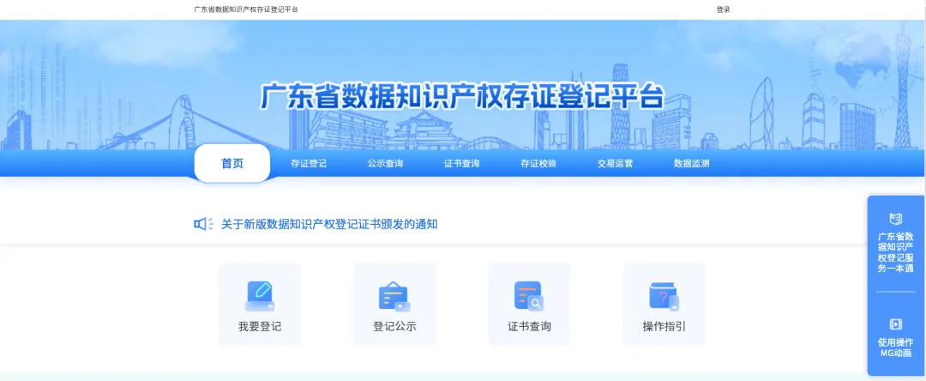Click the 登录 login link
This screenshot has height=381, width=926.
pyautogui.click(x=723, y=9)
